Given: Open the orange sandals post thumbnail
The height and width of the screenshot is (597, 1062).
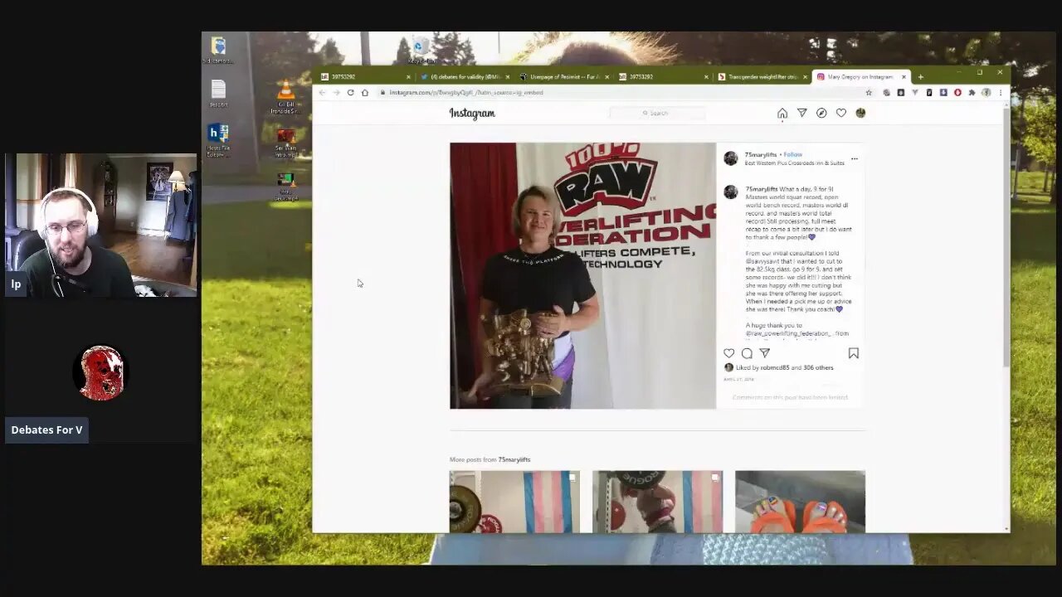Looking at the screenshot, I should (x=800, y=502).
